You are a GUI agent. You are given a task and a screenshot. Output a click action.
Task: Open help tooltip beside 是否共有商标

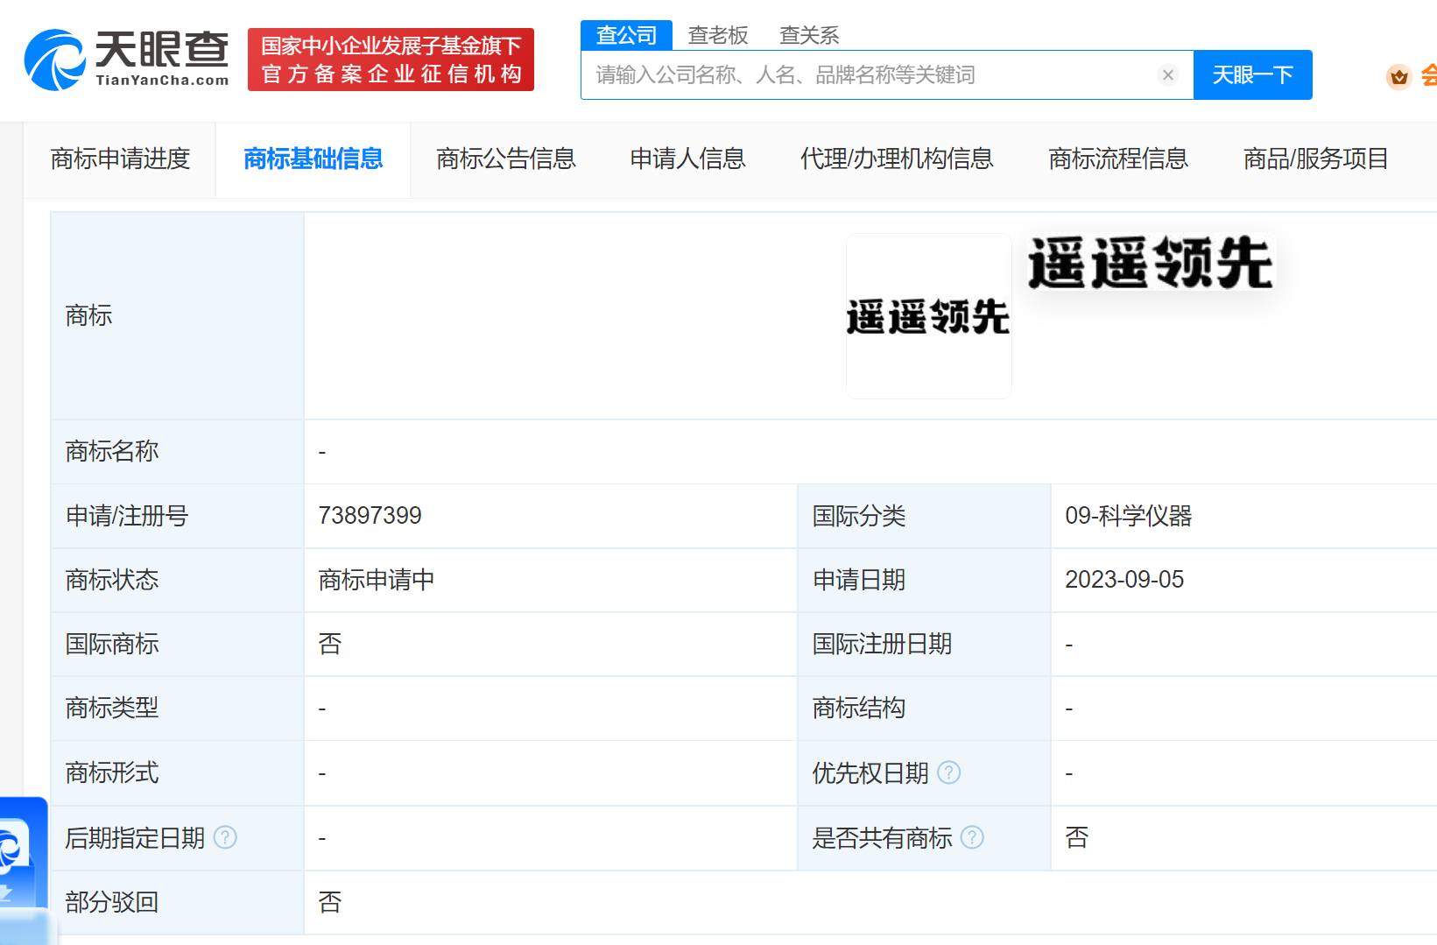pyautogui.click(x=972, y=837)
